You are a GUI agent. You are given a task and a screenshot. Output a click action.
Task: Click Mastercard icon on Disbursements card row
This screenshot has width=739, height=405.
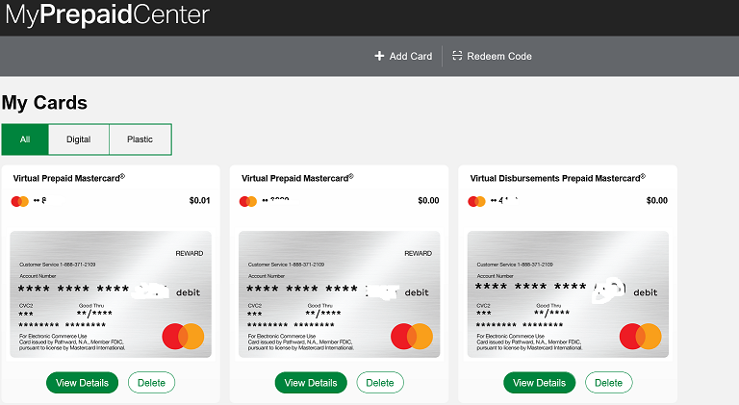(476, 202)
